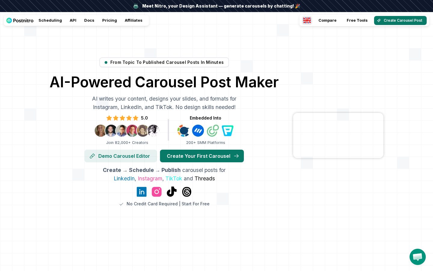Click '200+ SMM Platforms' text
433x271 pixels.
(x=206, y=143)
